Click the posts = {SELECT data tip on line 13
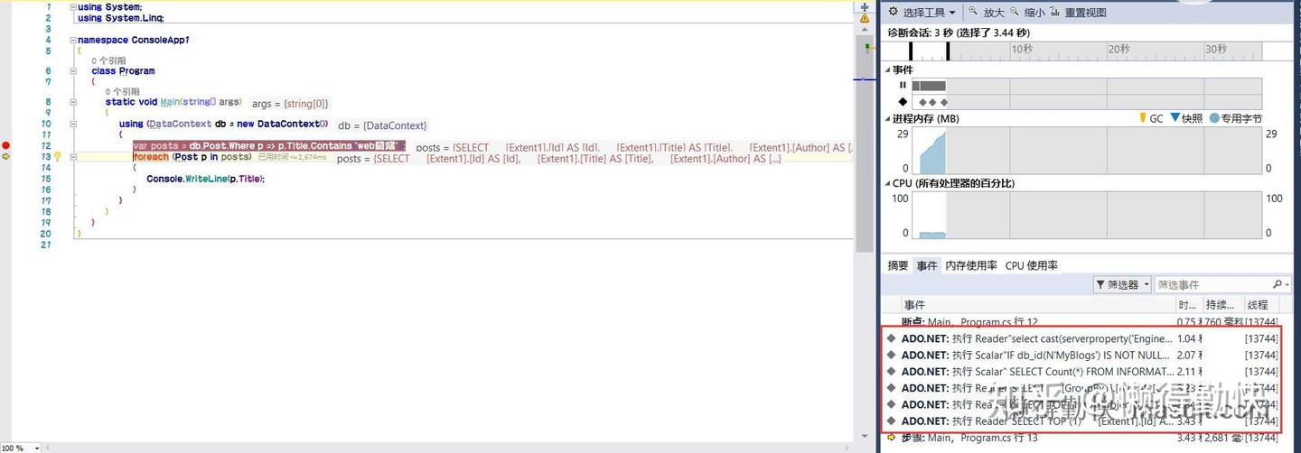This screenshot has width=1301, height=453. tap(559, 159)
